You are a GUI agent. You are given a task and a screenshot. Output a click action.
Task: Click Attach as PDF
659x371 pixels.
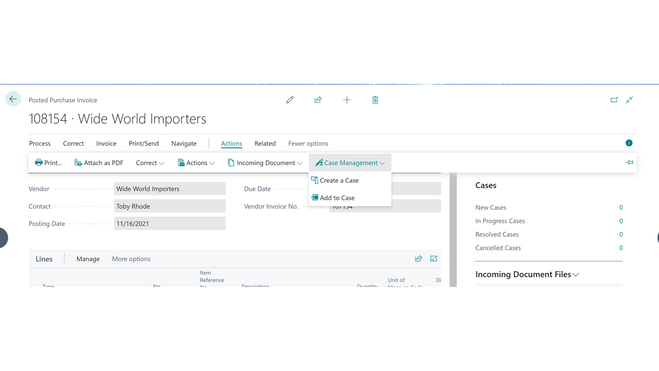pyautogui.click(x=99, y=163)
